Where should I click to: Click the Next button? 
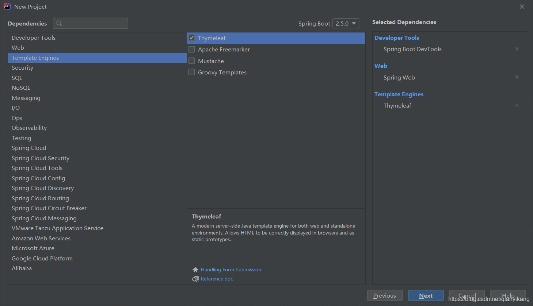pyautogui.click(x=426, y=295)
